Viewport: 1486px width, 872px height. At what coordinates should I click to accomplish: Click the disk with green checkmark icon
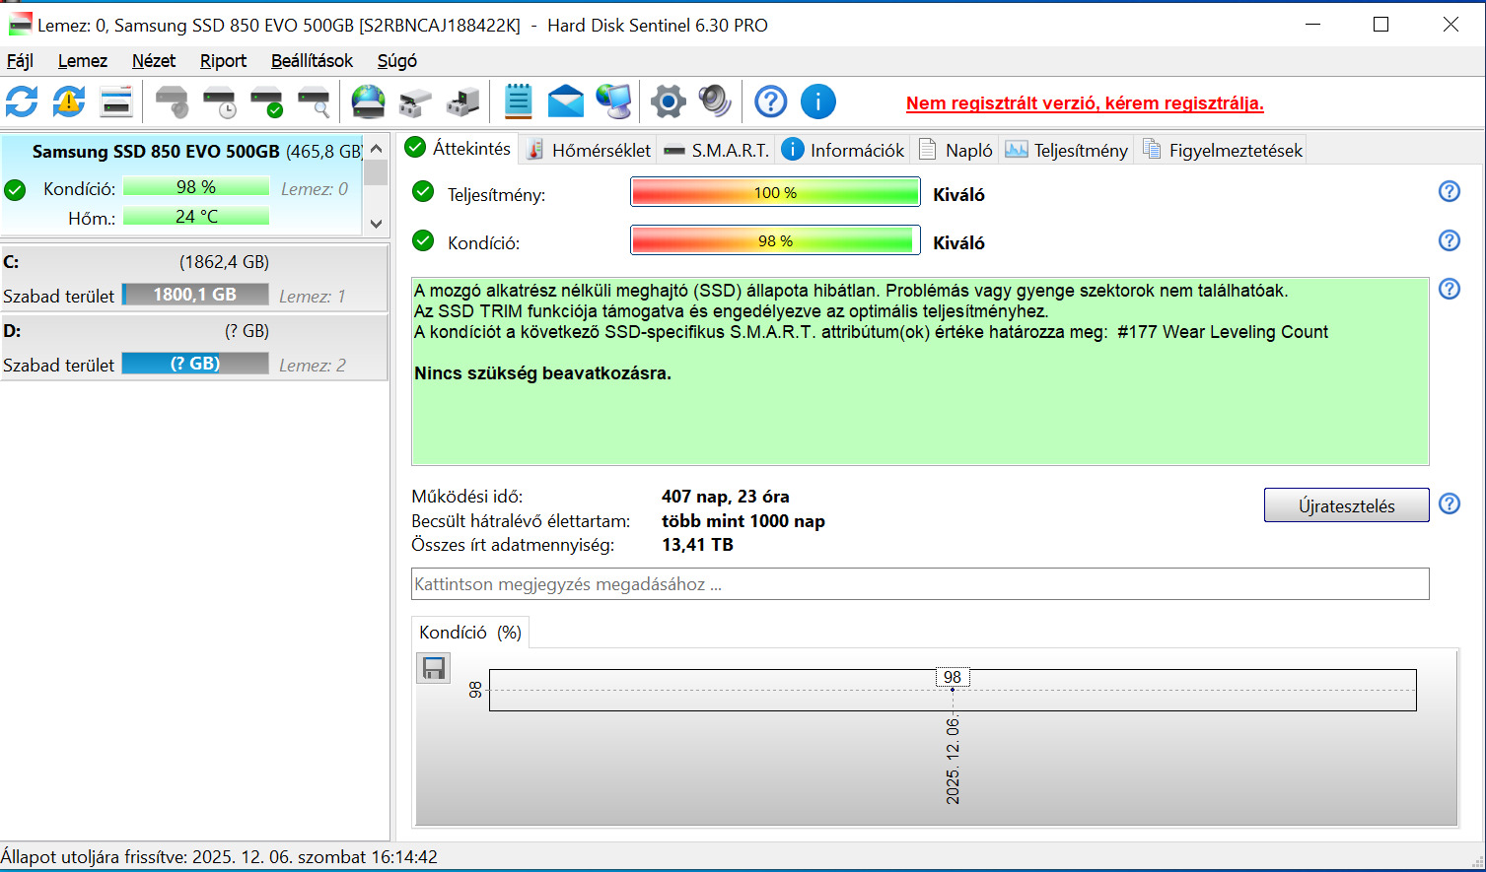click(266, 101)
